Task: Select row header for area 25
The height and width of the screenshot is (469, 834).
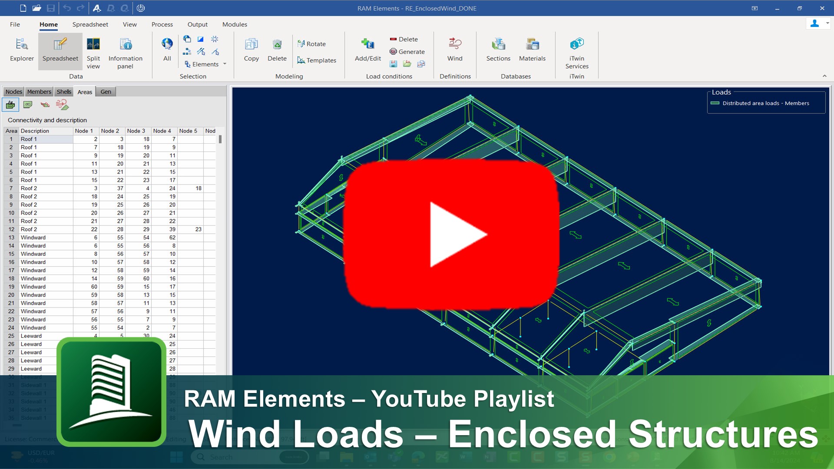Action: click(x=11, y=336)
